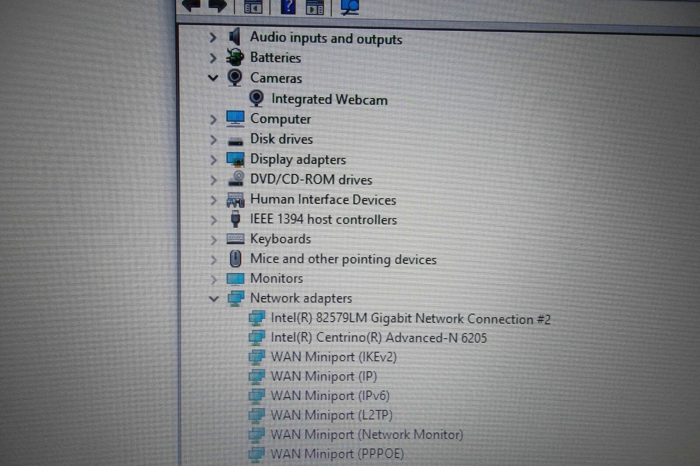Click the Intel 82579LM adapter icon
700x466 pixels.
(x=257, y=318)
